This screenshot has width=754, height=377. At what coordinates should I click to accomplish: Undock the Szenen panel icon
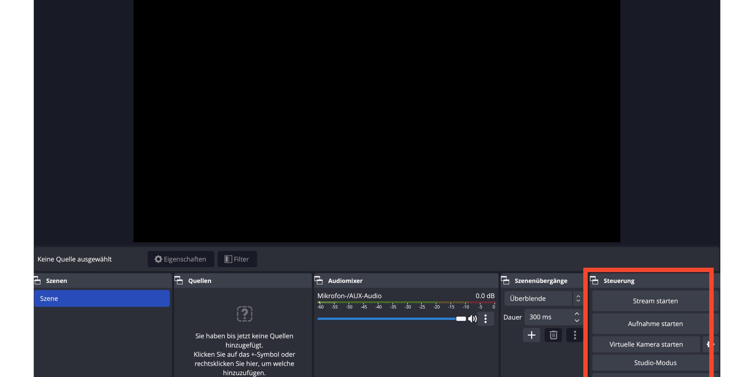(x=37, y=280)
